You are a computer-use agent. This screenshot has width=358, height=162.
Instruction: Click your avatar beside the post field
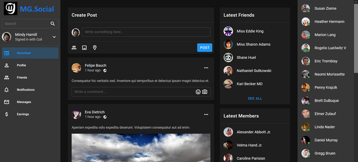(76, 32)
